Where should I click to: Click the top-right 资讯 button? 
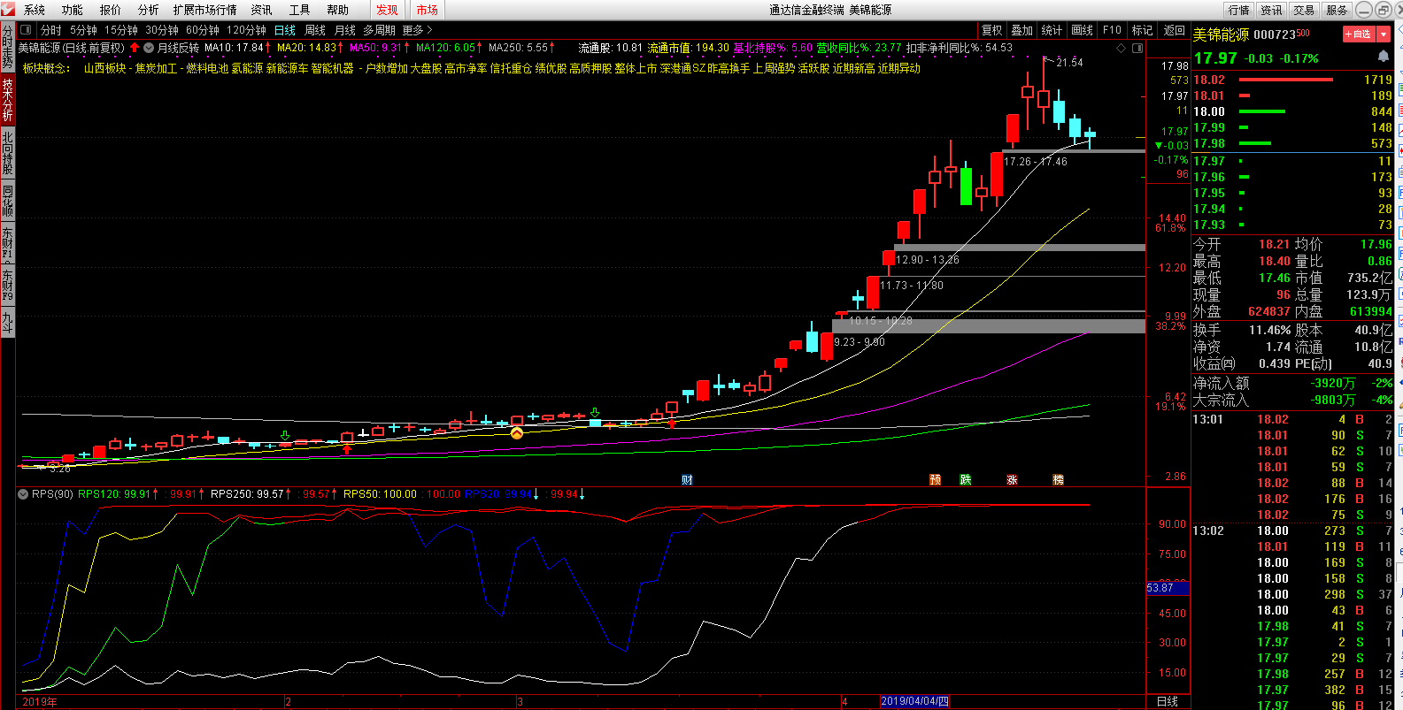(x=1271, y=10)
